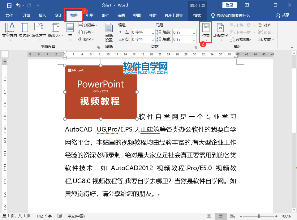
Task: Click the 稿纸设置 manuscript paper icon
Action: 109,32
